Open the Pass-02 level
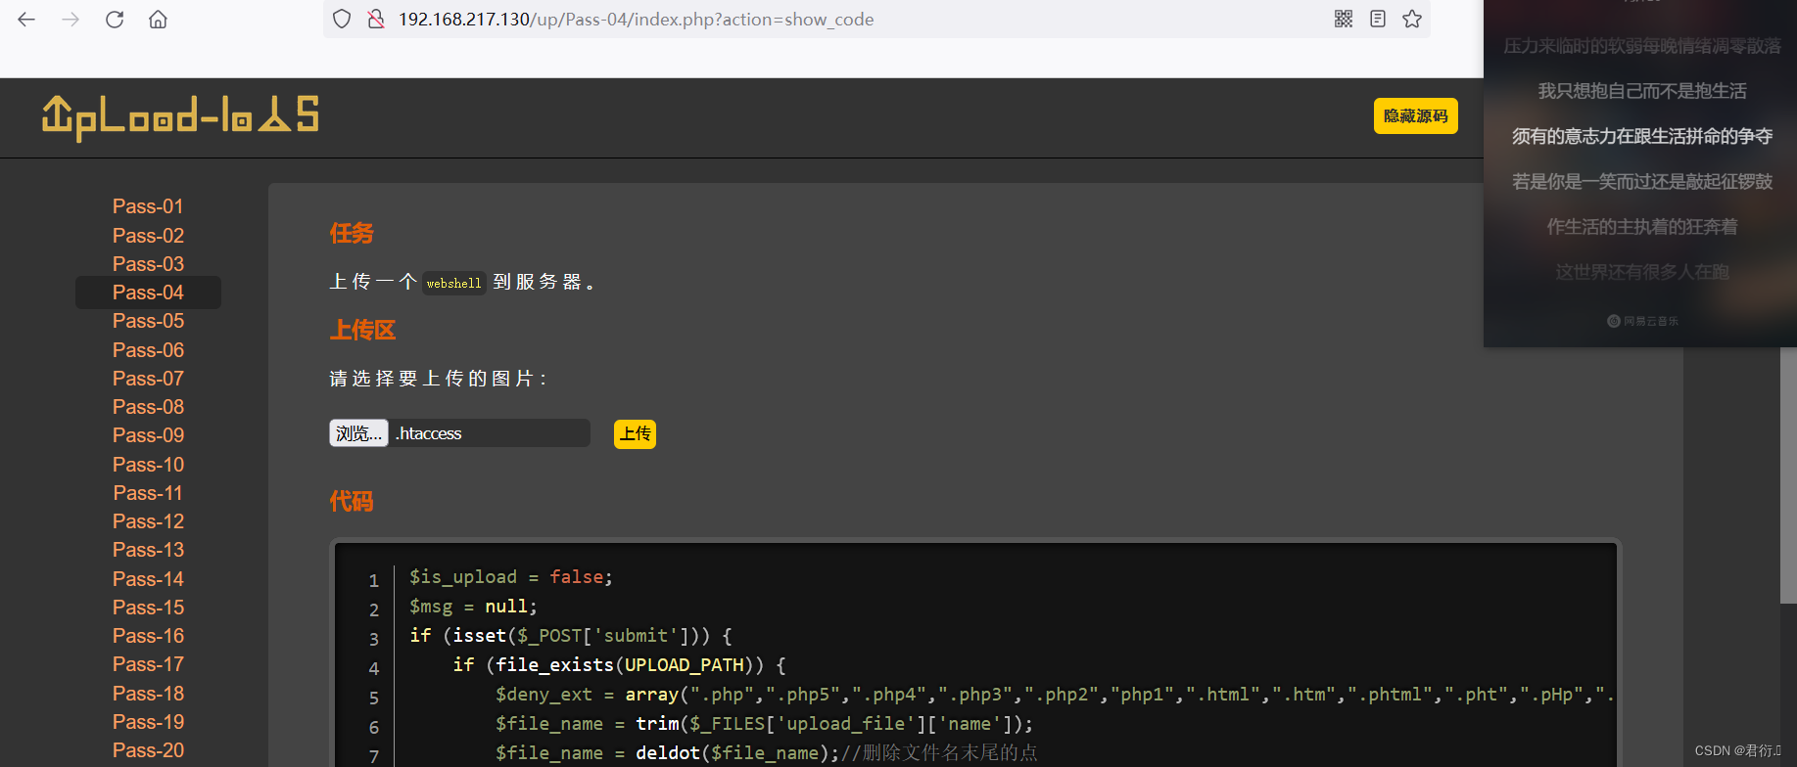Viewport: 1797px width, 767px height. 148,236
